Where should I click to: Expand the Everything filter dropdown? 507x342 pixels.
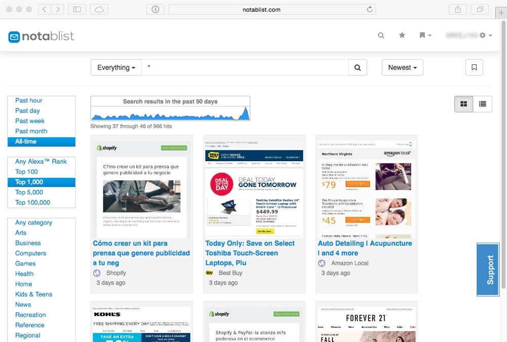click(116, 67)
